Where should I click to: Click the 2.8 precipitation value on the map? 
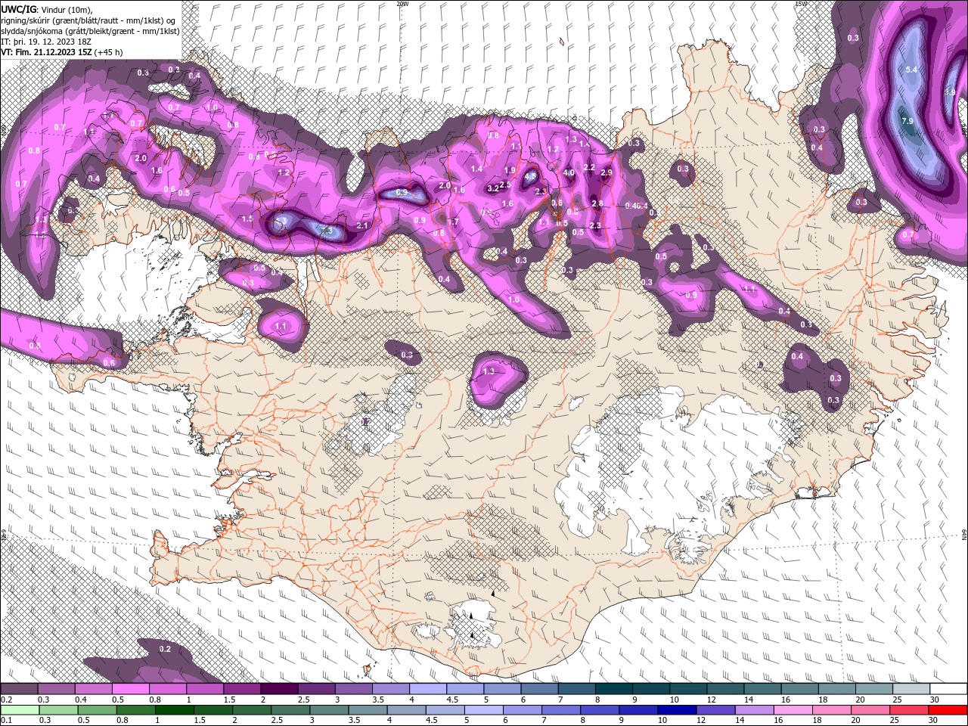[x=597, y=203]
